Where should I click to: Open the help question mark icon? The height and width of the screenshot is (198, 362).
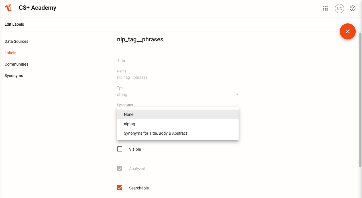click(353, 8)
